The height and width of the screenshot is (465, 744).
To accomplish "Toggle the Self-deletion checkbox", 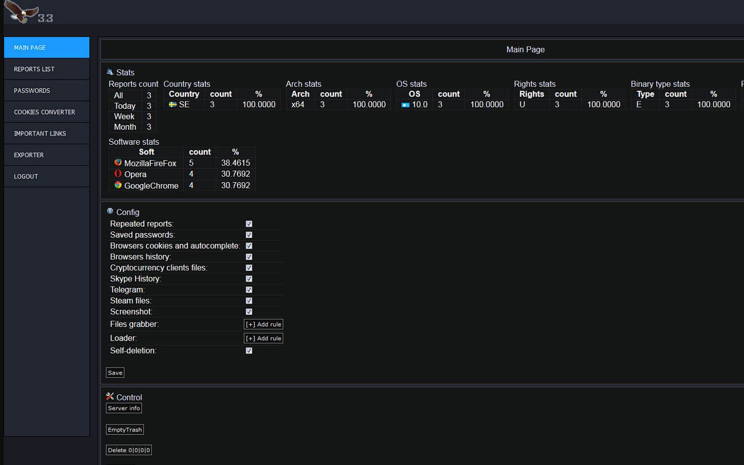I will coord(249,351).
